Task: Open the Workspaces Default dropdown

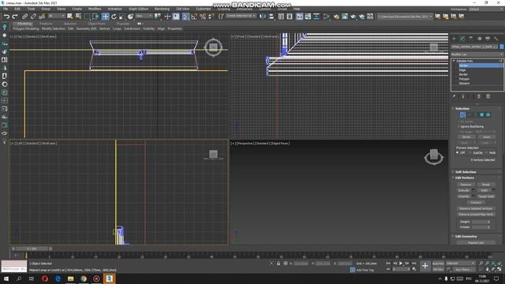Action: point(486,9)
